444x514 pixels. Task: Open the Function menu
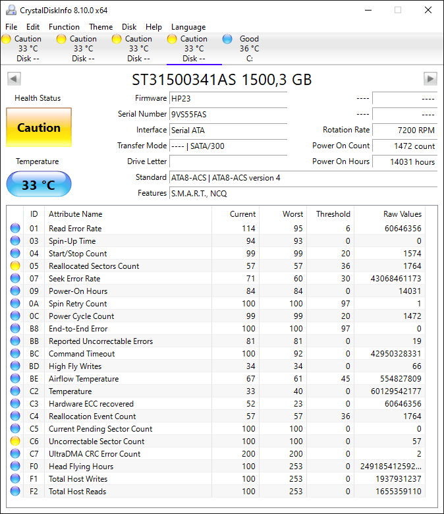coord(64,27)
